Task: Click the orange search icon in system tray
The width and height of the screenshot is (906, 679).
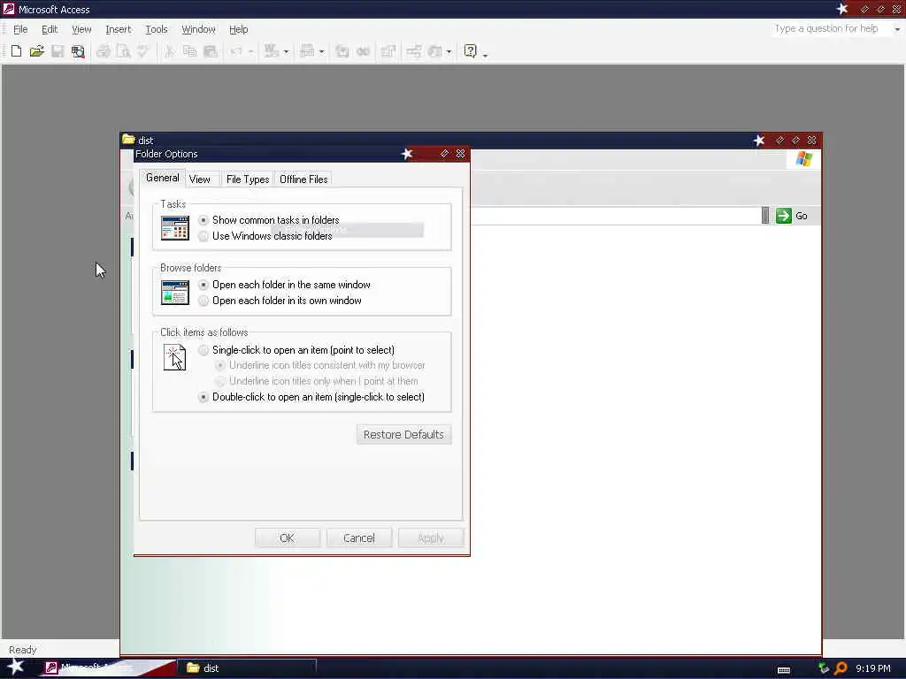Action: (841, 668)
